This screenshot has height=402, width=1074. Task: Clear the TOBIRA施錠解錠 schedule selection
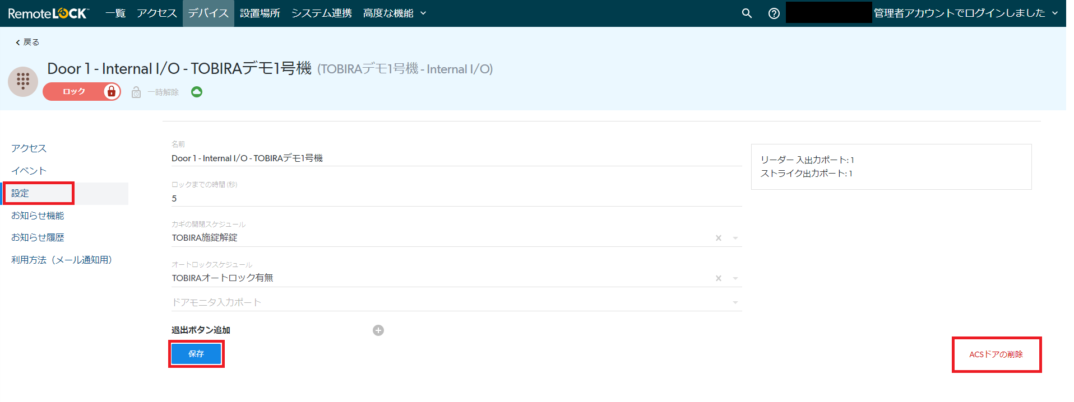719,238
